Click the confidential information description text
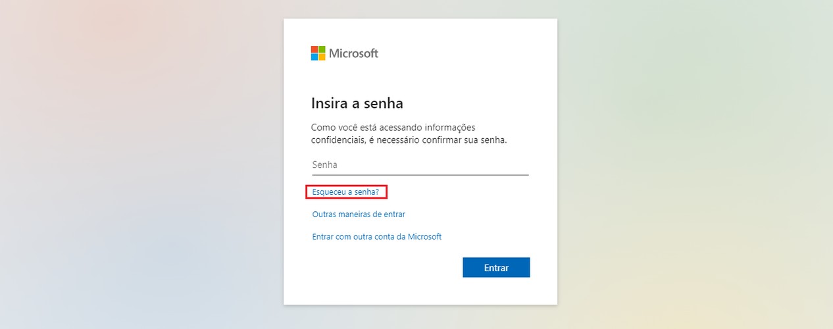The width and height of the screenshot is (833, 329). pyautogui.click(x=409, y=134)
